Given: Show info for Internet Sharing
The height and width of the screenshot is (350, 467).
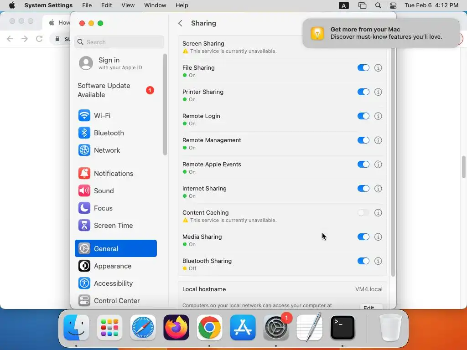Looking at the screenshot, I should click(378, 188).
